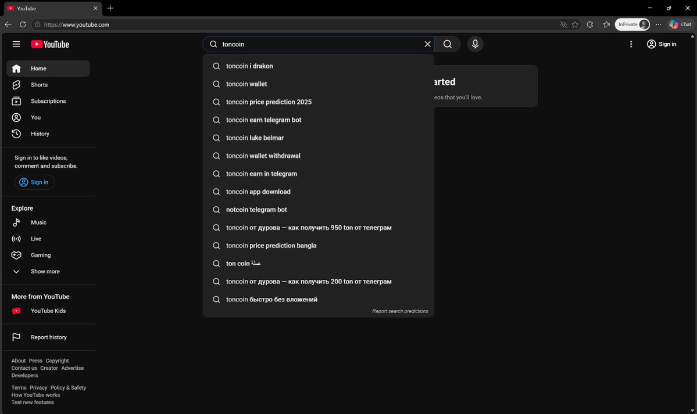Open a new browser tab
The width and height of the screenshot is (697, 414).
click(110, 8)
